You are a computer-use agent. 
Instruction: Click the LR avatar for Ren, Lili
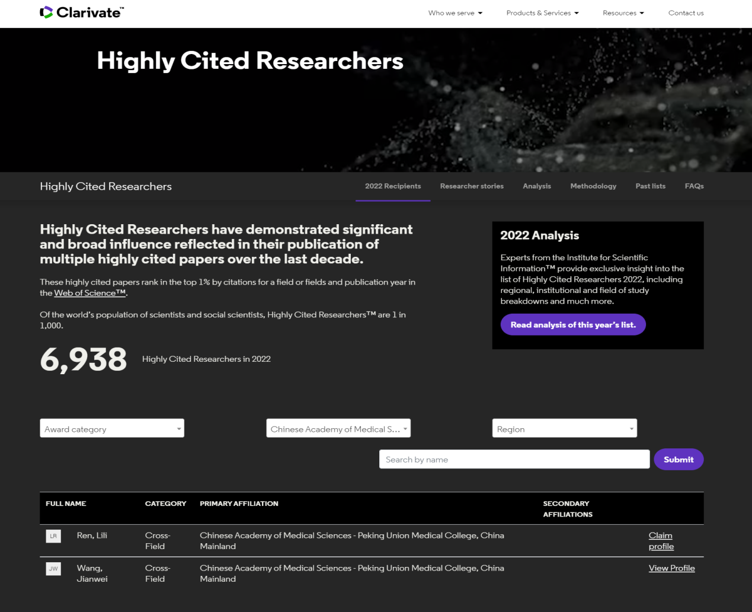pos(53,536)
